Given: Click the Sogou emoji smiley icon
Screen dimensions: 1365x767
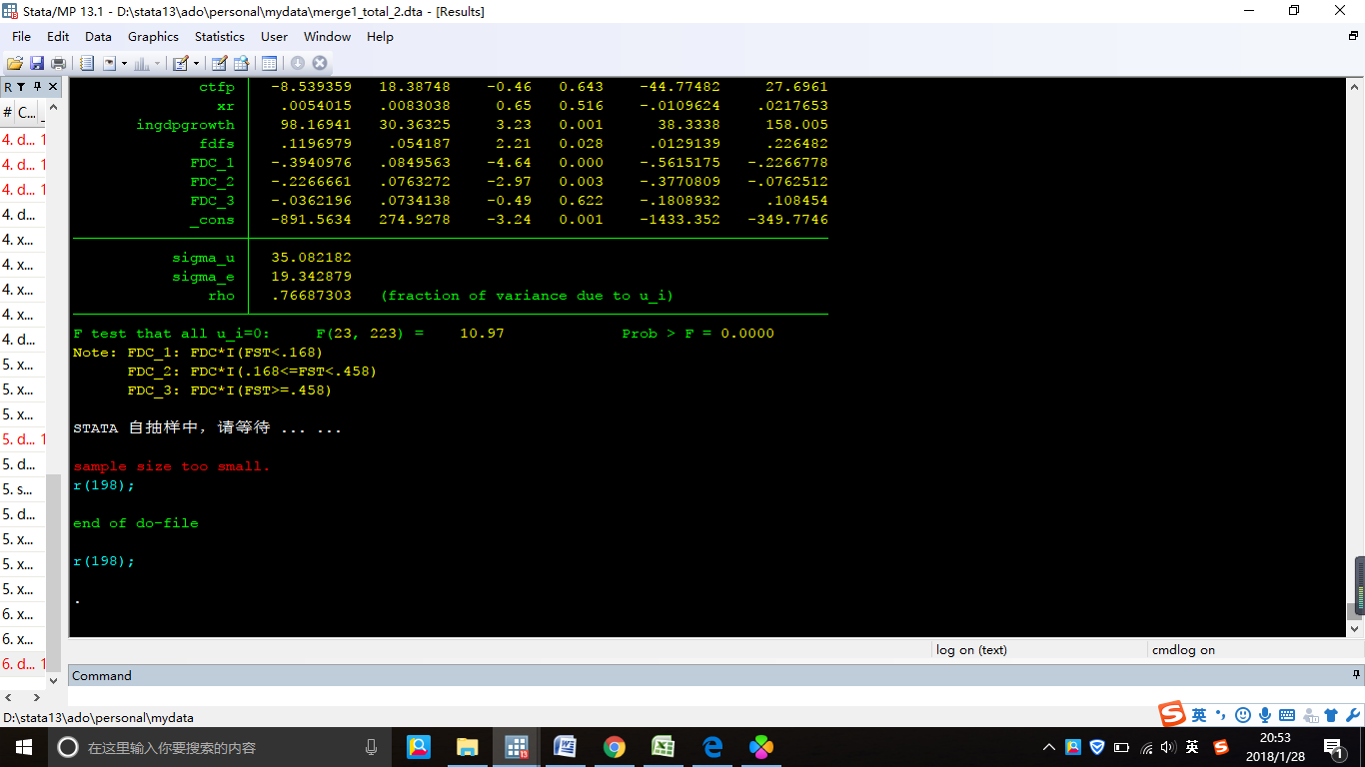Looking at the screenshot, I should 1243,715.
